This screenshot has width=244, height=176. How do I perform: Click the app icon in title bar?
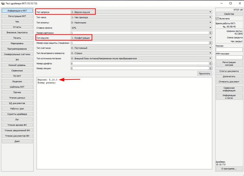click(3, 3)
